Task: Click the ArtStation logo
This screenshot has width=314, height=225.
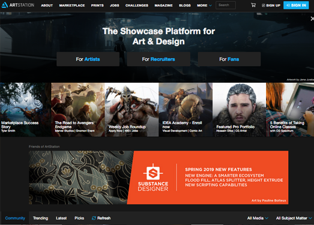Action: [x=17, y=5]
